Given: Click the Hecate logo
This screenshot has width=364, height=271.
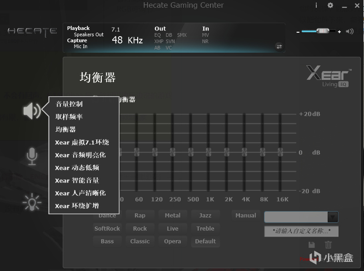Looking at the screenshot, I should 32,32.
